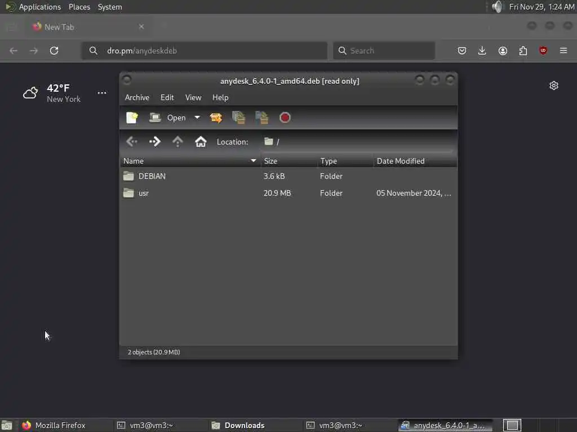Sort files by Size column
Viewport: 577px width, 432px height.
tap(289, 161)
